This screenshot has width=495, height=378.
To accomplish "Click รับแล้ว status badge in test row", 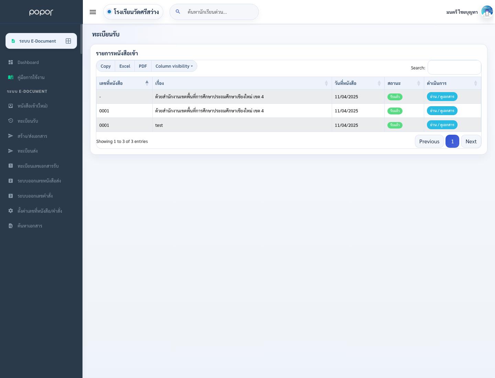I will point(395,125).
